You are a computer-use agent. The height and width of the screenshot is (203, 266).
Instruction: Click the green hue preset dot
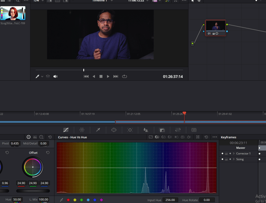click(82, 200)
